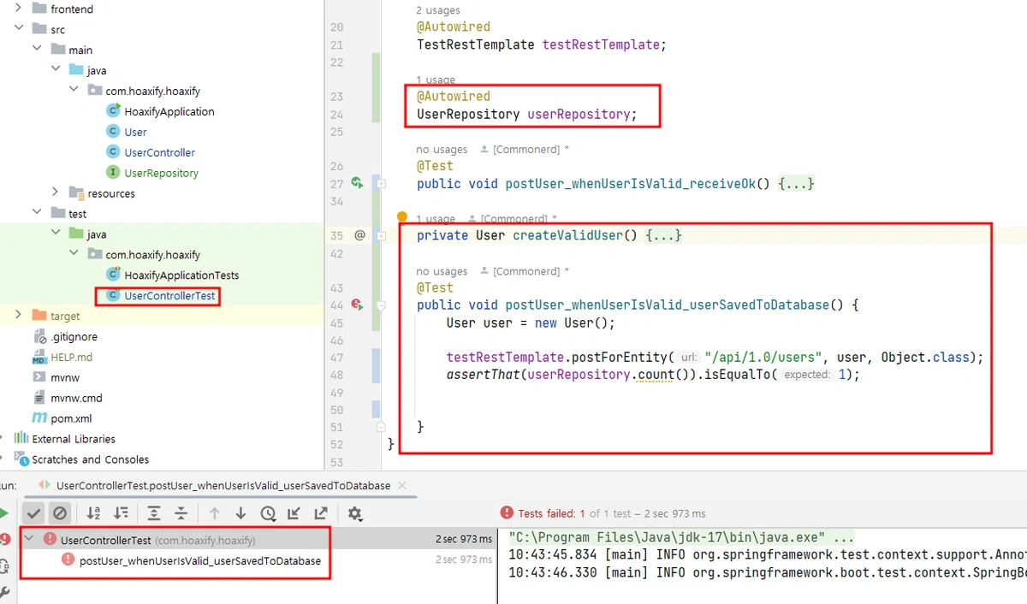
Task: Open HoaxifyApplicationTests file
Action: 181,275
